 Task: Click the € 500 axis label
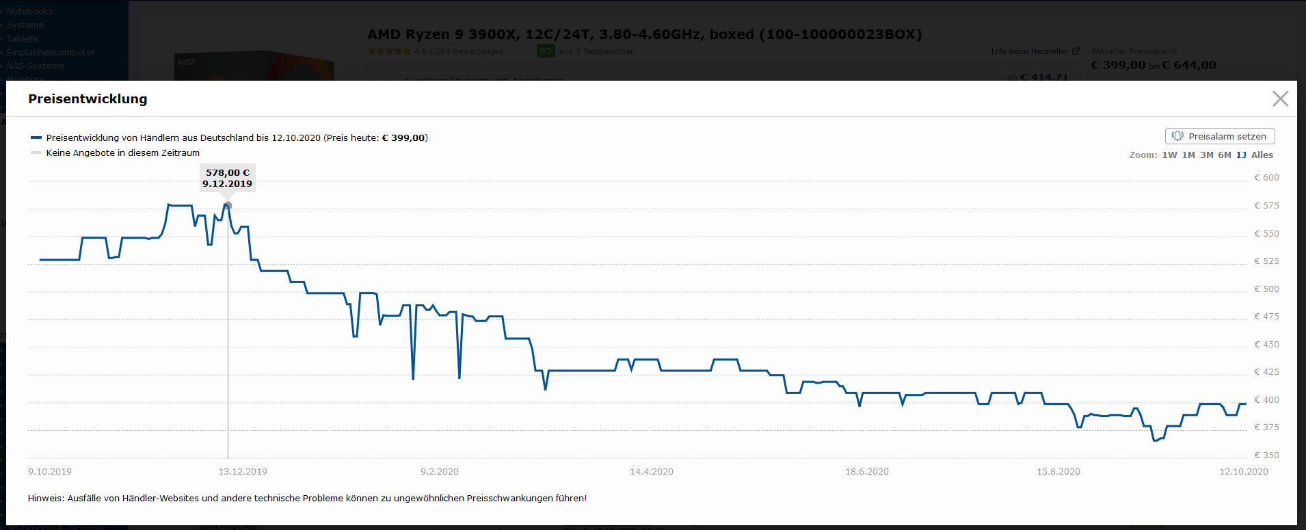[x=1266, y=289]
